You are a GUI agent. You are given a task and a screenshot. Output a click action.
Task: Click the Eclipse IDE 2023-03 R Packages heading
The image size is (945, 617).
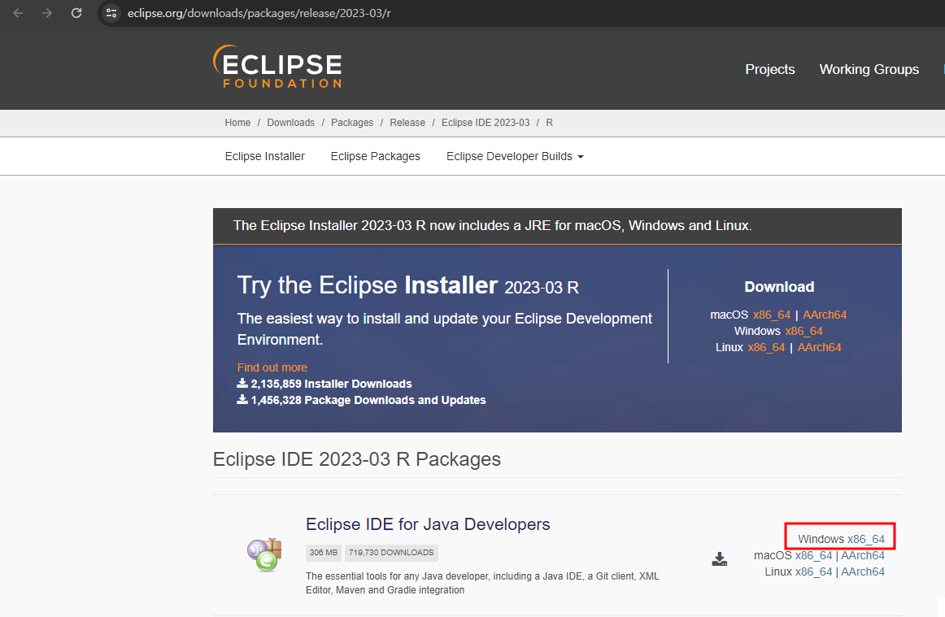[357, 459]
